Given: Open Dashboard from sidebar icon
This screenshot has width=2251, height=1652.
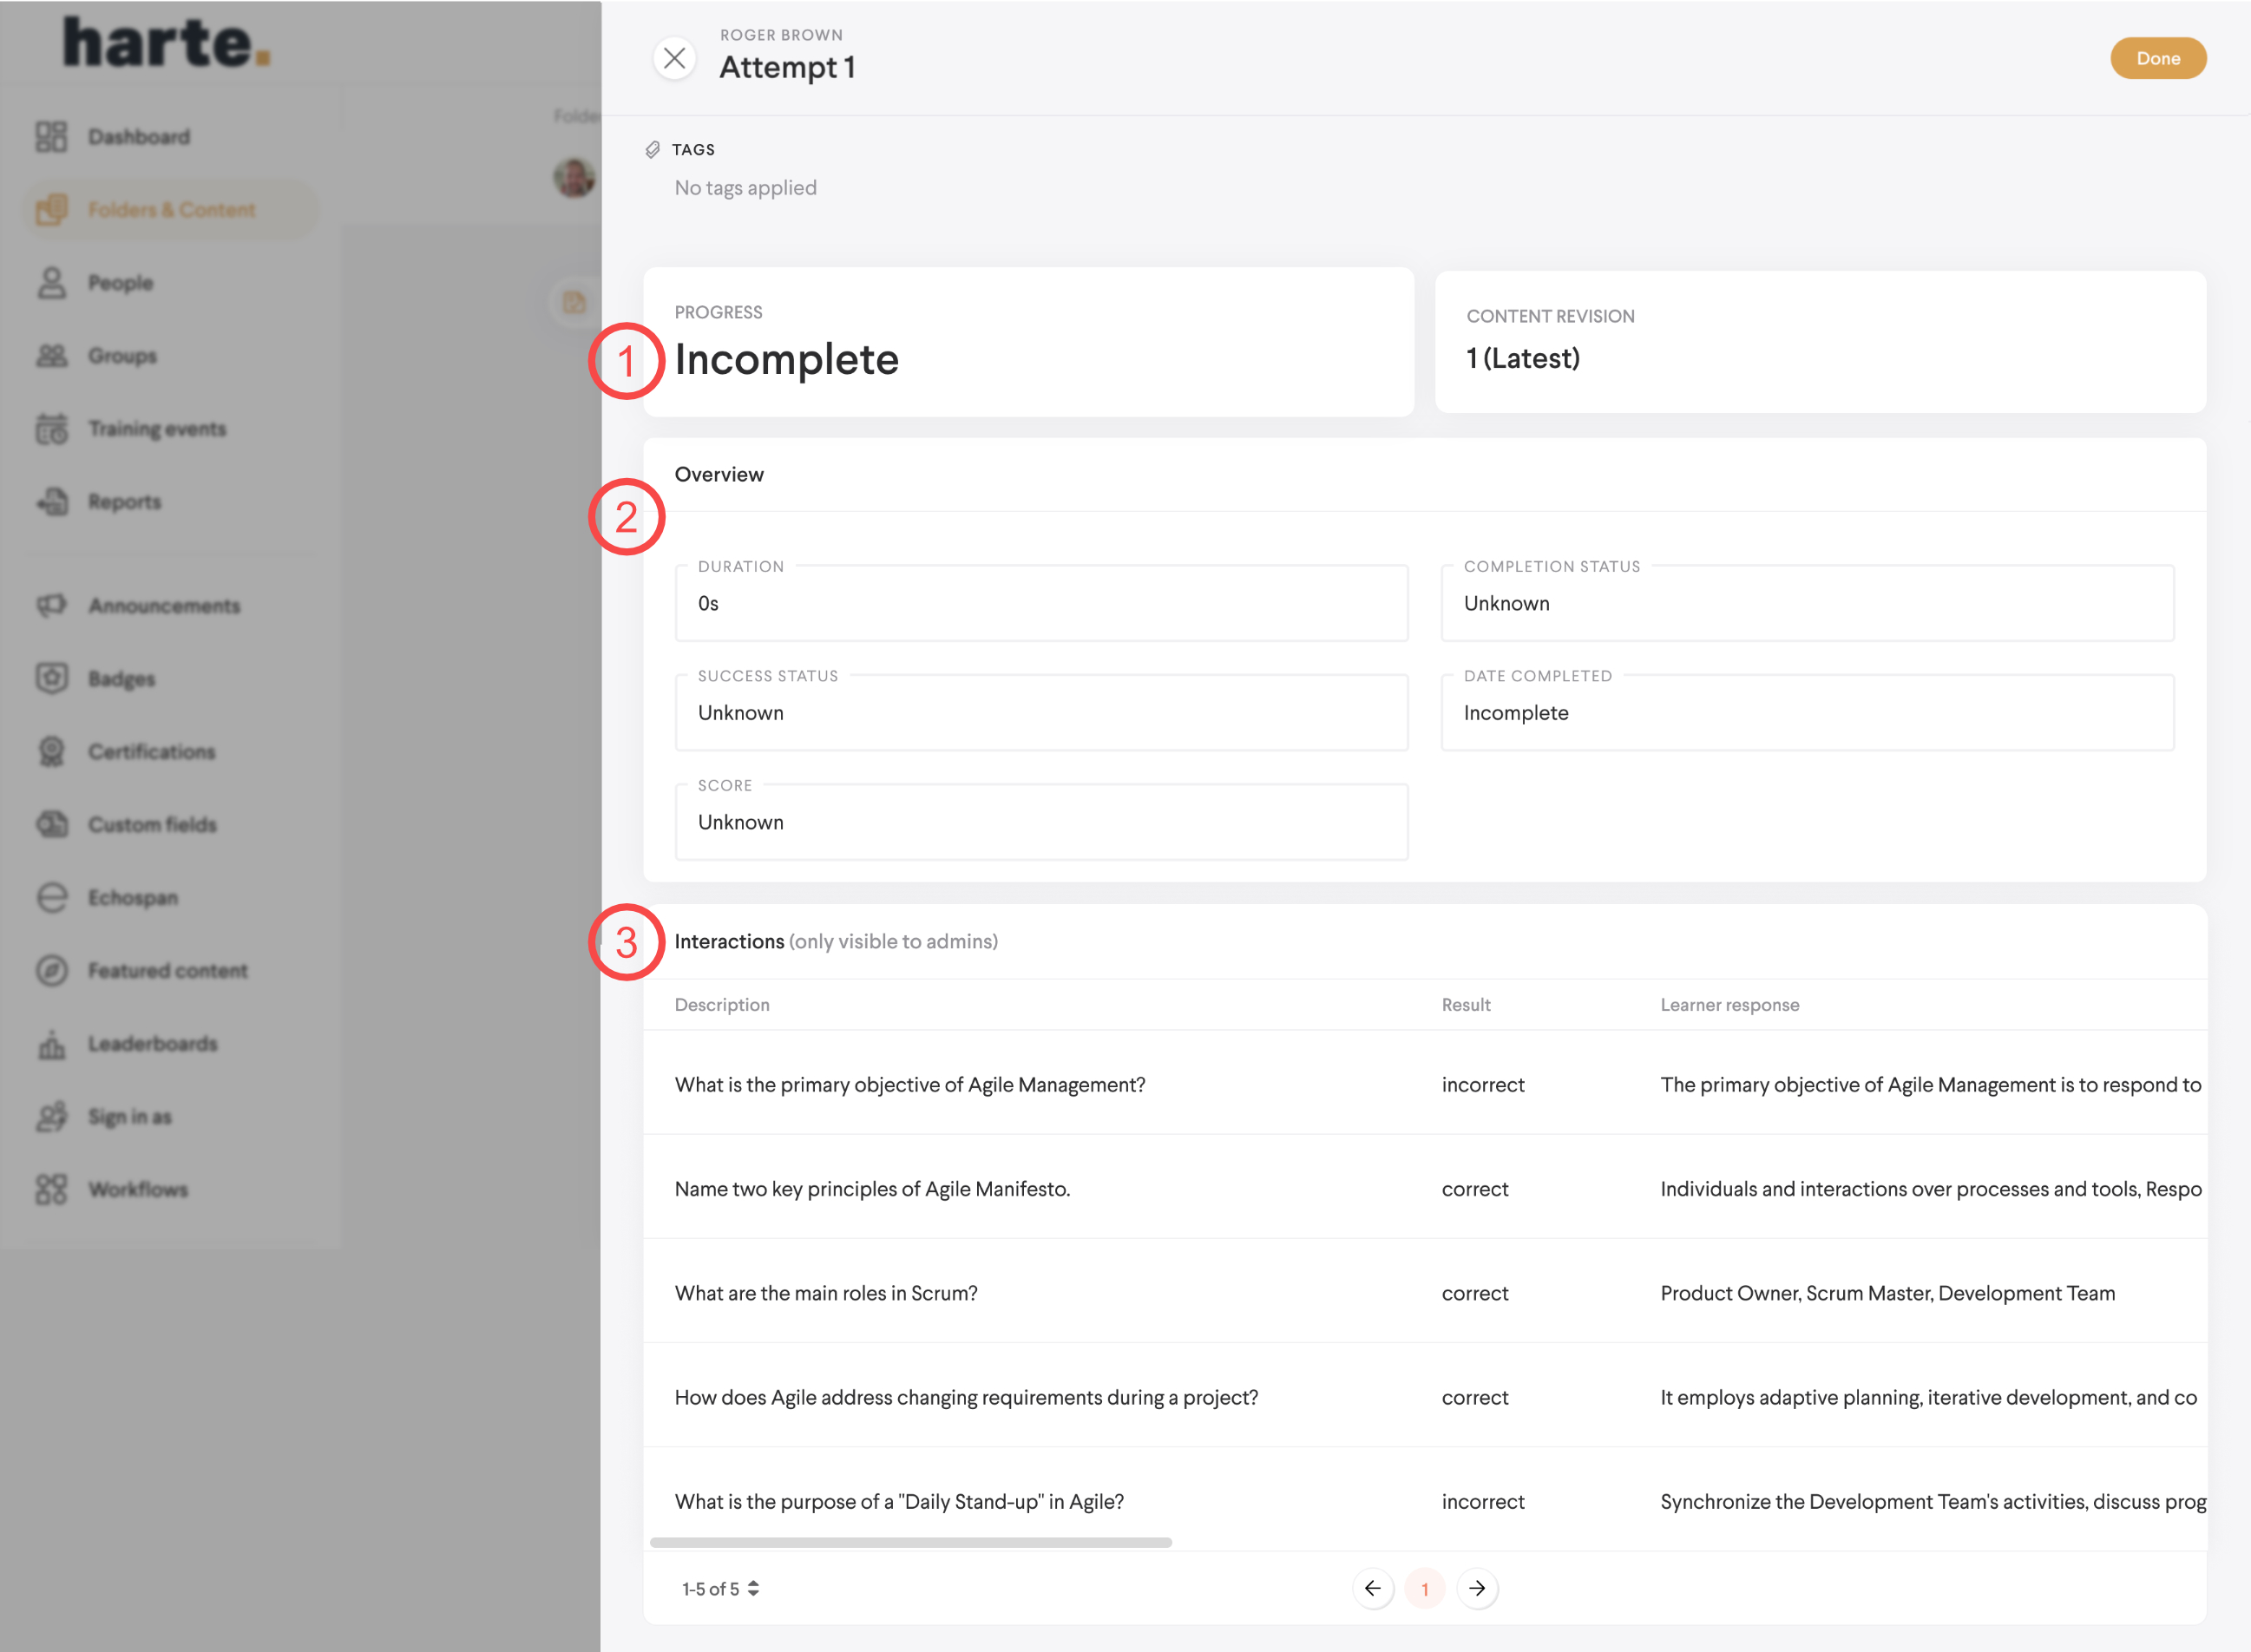Looking at the screenshot, I should point(51,137).
